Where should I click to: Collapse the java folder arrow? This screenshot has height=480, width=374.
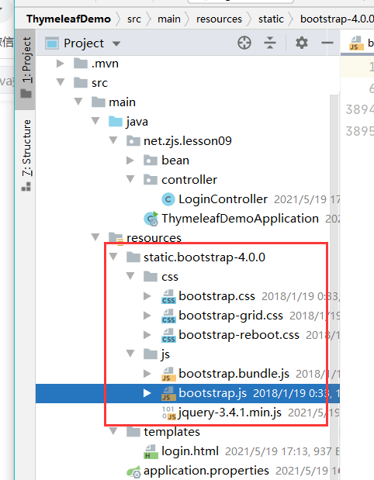(x=95, y=121)
